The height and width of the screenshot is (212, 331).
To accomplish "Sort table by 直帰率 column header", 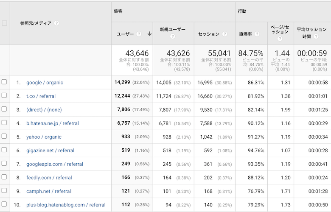I will 246,34.
